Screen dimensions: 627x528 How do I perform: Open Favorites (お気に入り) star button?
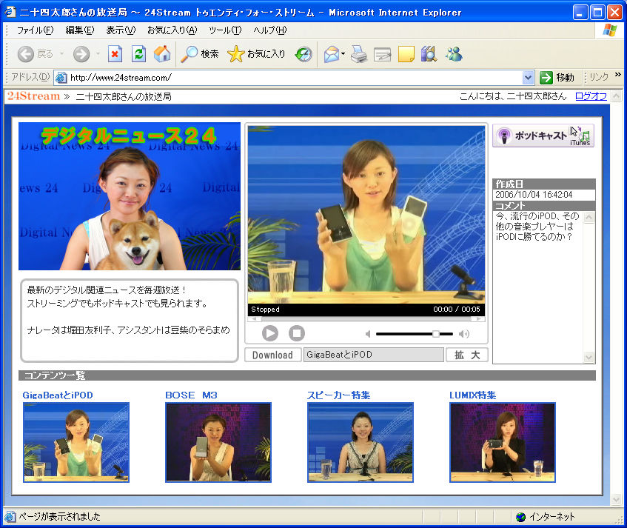(256, 54)
